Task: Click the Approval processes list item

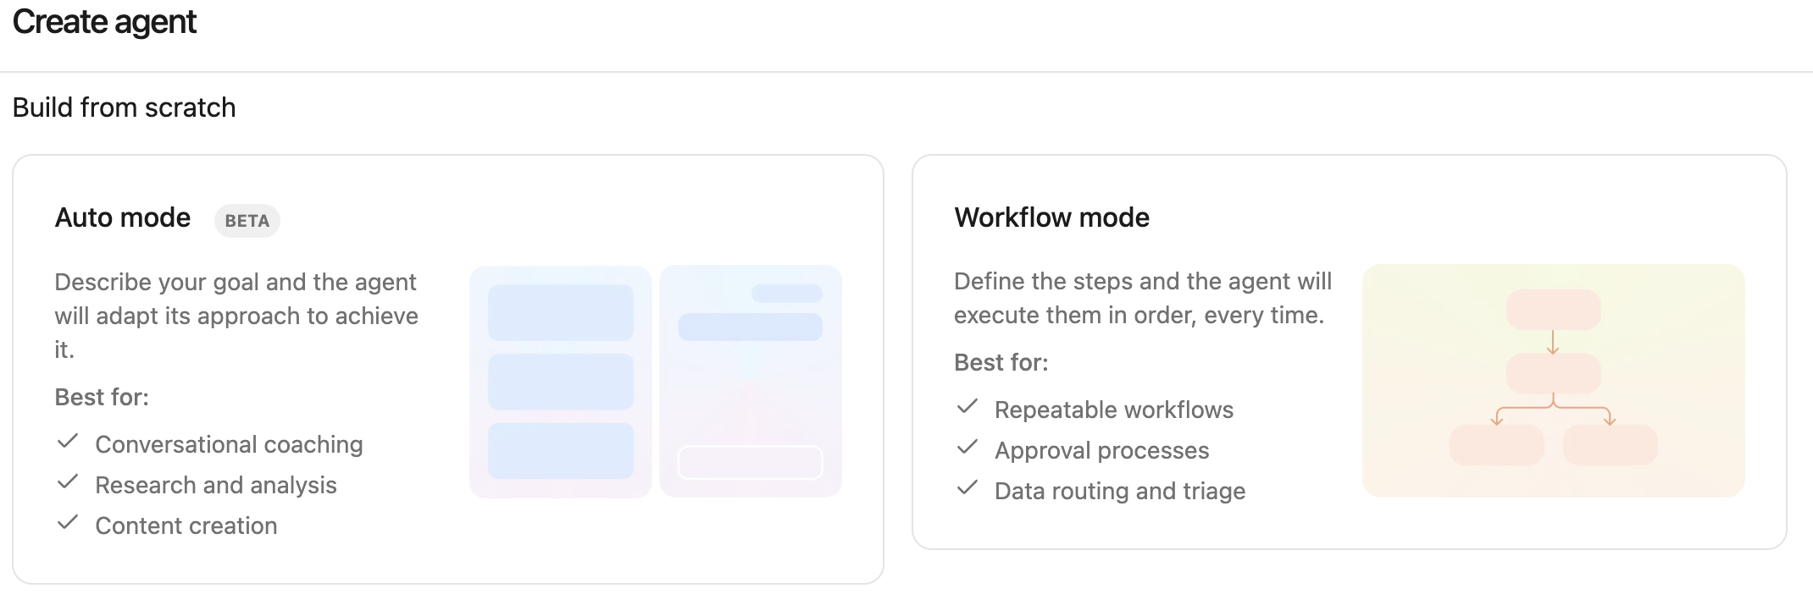Action: (x=1103, y=449)
